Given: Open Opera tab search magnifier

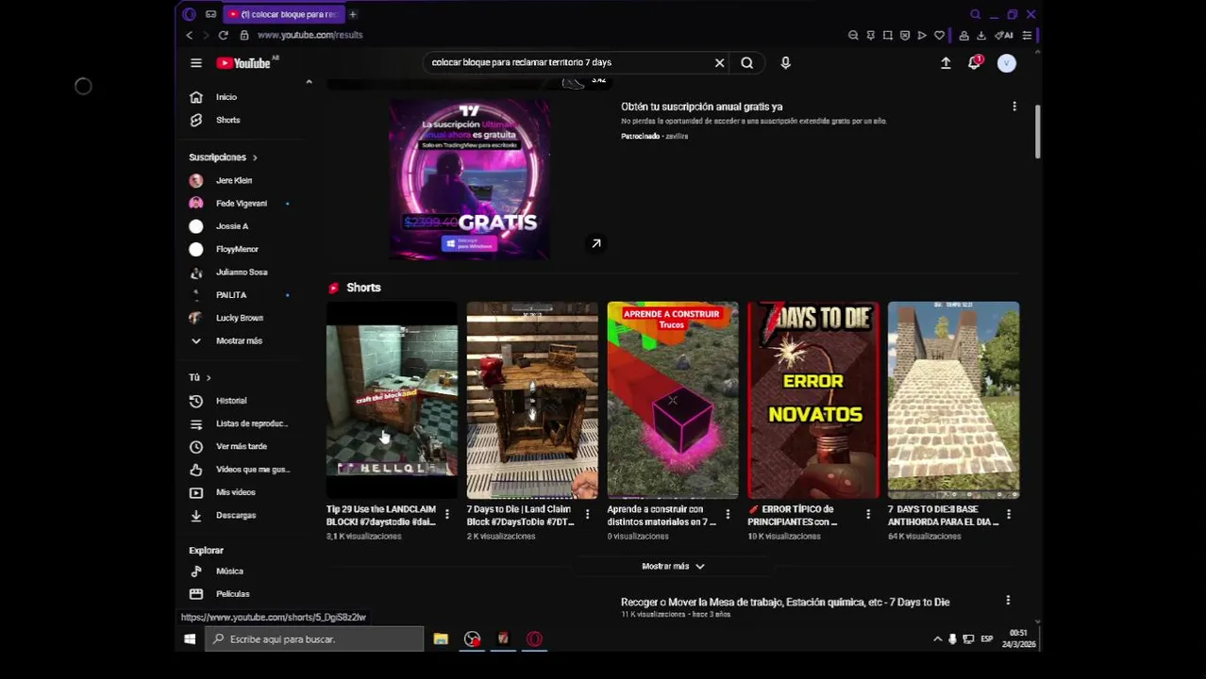Looking at the screenshot, I should [x=976, y=14].
